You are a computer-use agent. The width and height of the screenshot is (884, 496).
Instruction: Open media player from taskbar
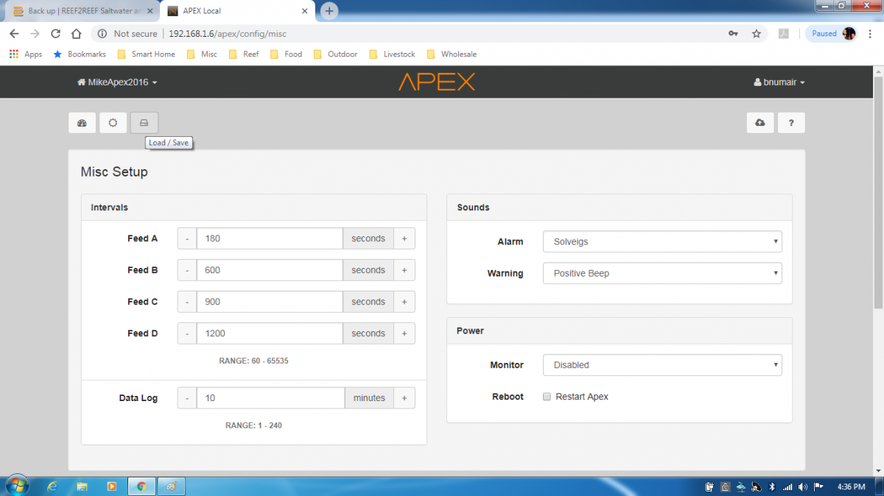click(x=111, y=486)
